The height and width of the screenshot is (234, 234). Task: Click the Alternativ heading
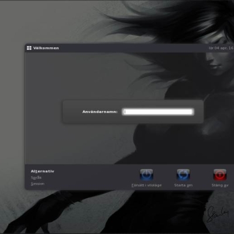point(43,171)
